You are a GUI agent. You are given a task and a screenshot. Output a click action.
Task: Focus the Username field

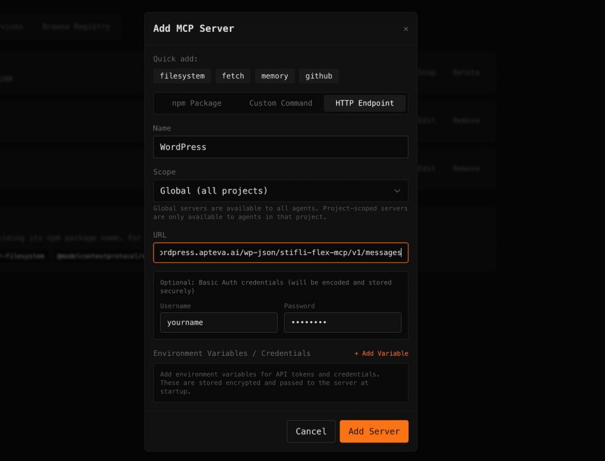[x=219, y=322]
